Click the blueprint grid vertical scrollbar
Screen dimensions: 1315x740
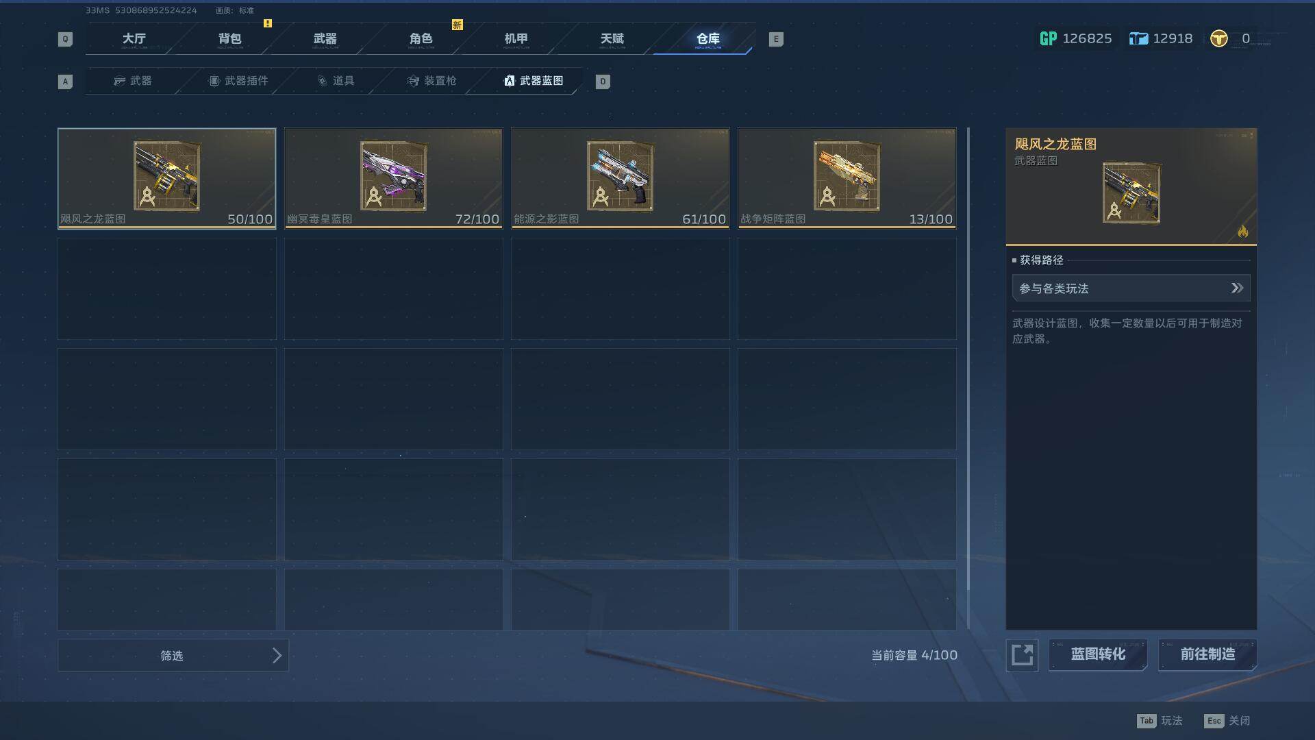pos(968,377)
